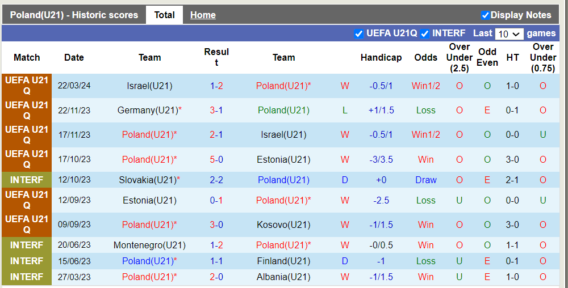The image size is (568, 288).
Task: Disable the INTERF filter checkbox
Action: [x=425, y=33]
